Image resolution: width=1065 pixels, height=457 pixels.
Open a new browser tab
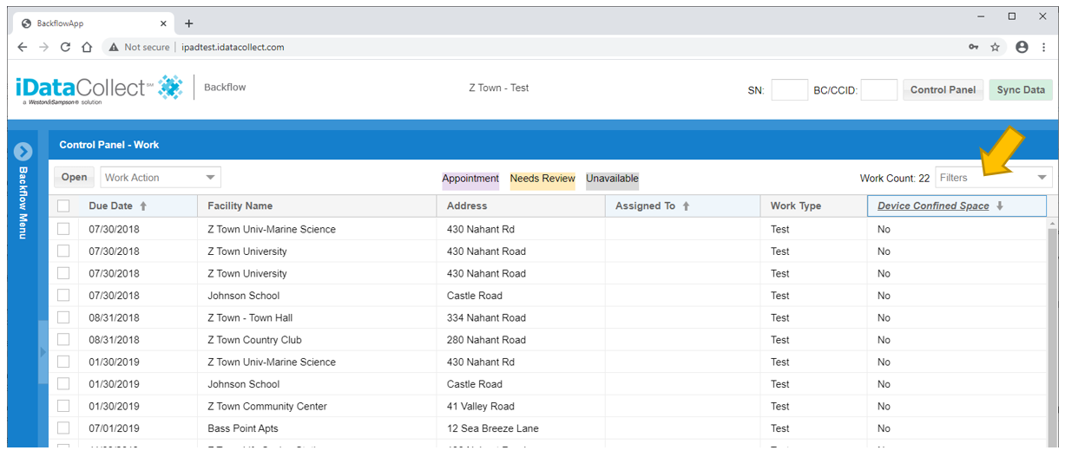[188, 23]
